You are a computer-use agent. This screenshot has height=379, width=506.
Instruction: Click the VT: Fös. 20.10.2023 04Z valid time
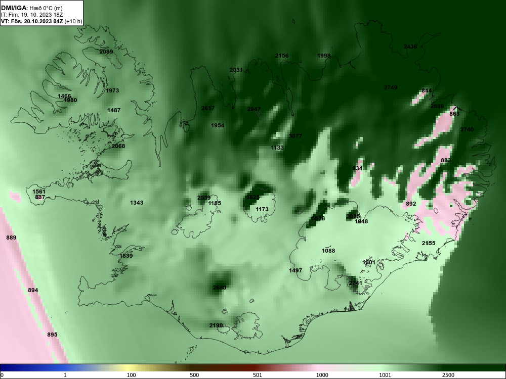click(41, 22)
